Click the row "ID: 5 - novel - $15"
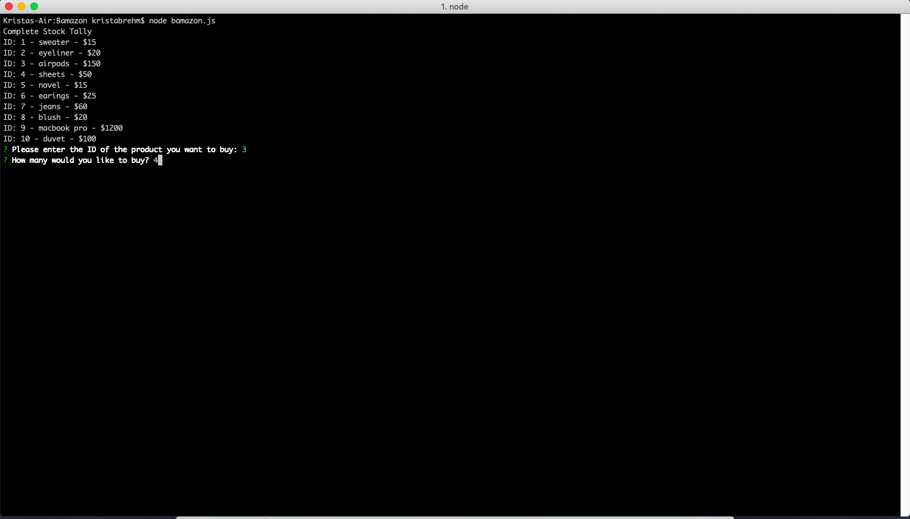Viewport: 910px width, 519px height. coord(45,85)
